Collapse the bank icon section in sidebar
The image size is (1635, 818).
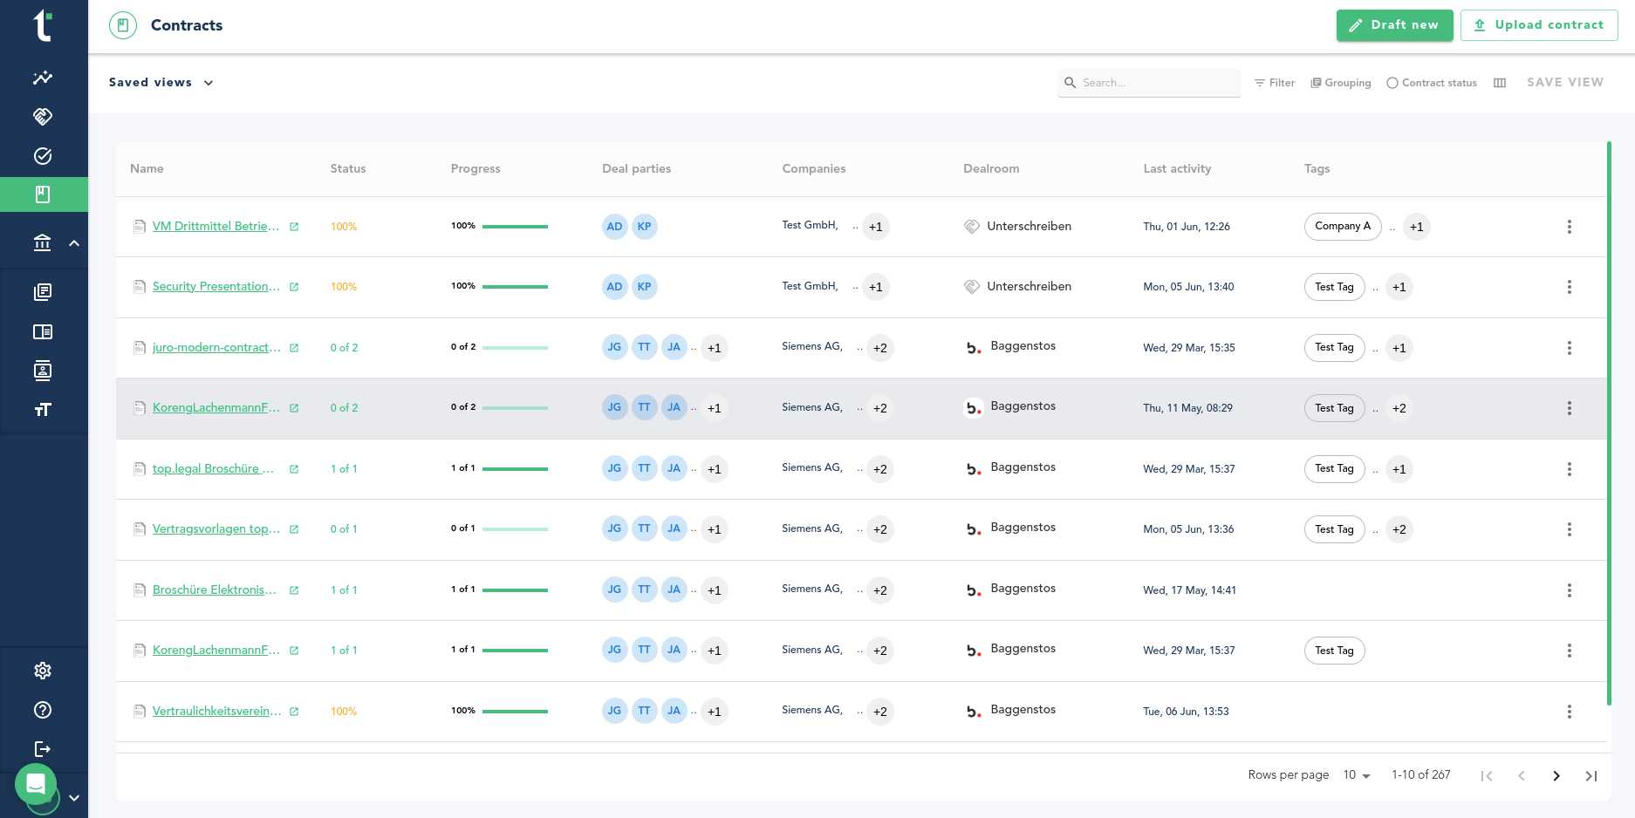tap(74, 243)
